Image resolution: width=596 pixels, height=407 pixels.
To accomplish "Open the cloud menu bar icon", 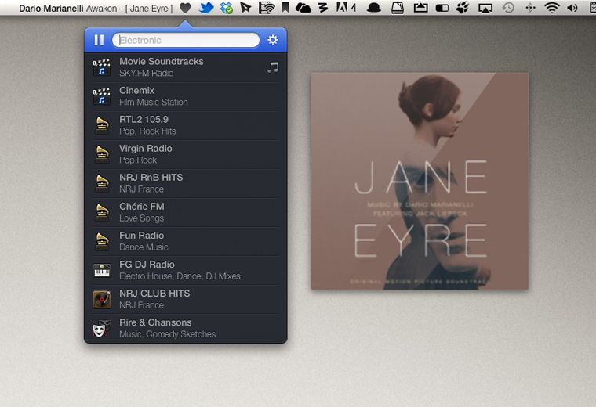I will [303, 8].
